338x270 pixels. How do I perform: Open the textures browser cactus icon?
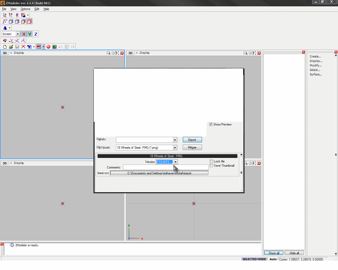(54, 47)
